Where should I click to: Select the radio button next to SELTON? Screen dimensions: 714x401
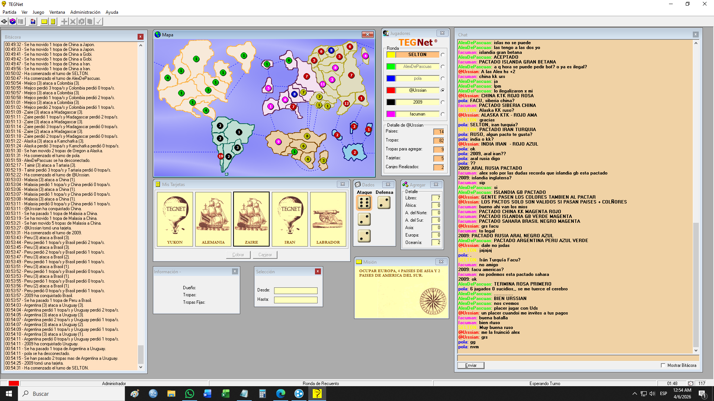click(x=443, y=55)
